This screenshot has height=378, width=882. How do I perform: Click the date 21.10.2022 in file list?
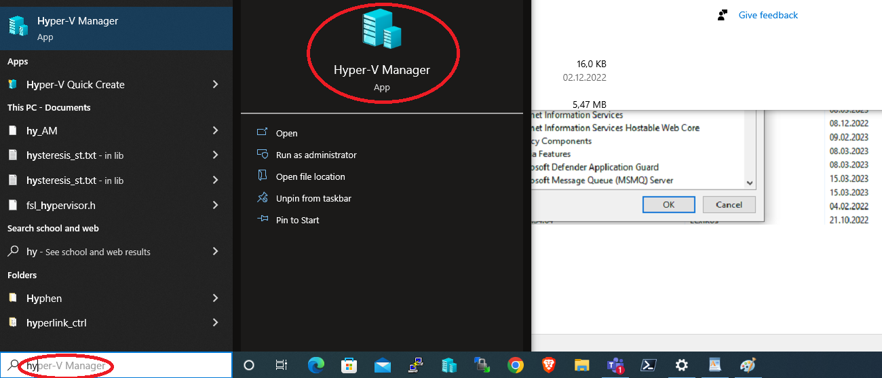click(x=849, y=220)
